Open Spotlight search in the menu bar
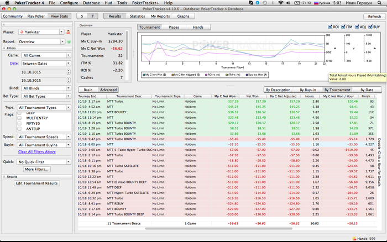This screenshot has height=242, width=387. [379, 3]
